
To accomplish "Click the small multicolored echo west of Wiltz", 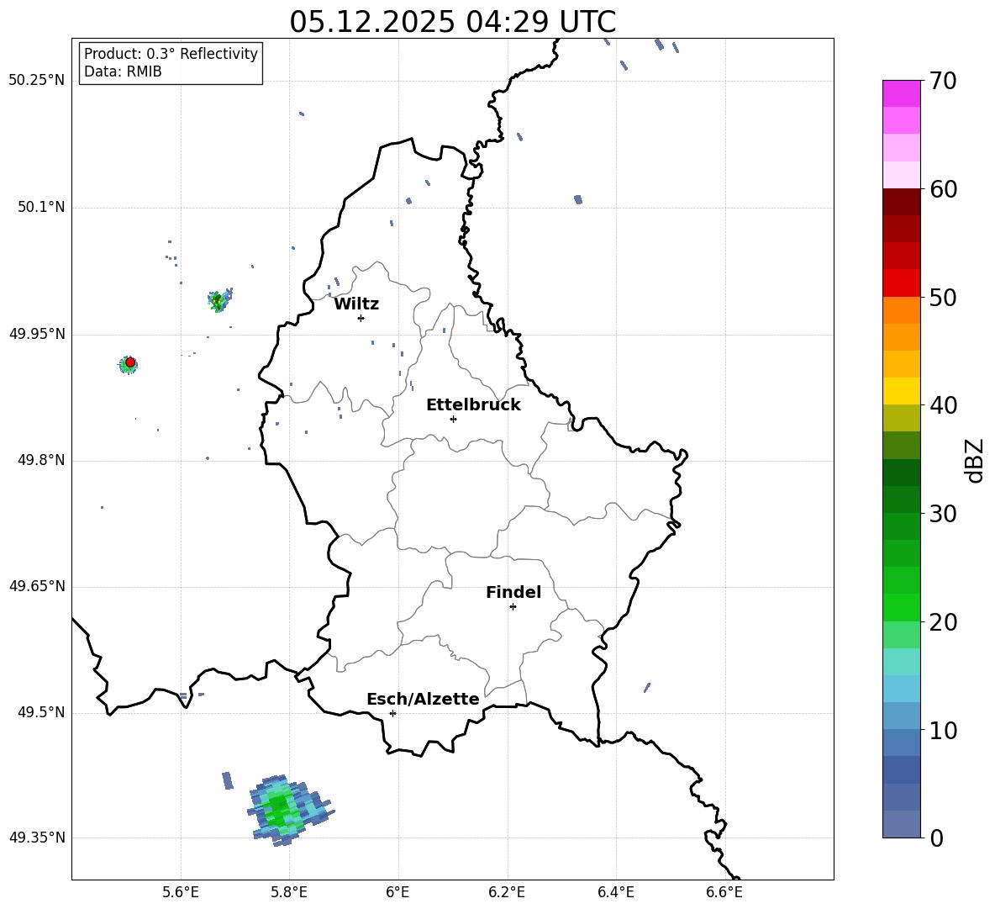I will pos(219,299).
